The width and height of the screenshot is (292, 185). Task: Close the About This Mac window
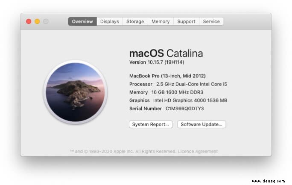click(29, 21)
